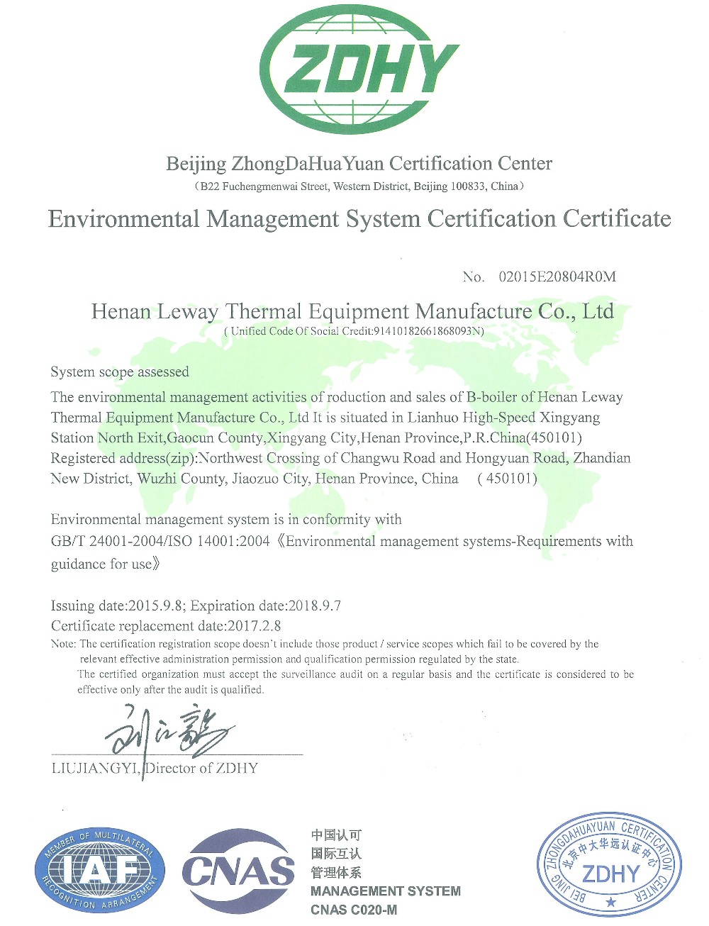
Task: Click the 'CNAS C020-M' accreditation code
Action: coord(354,910)
